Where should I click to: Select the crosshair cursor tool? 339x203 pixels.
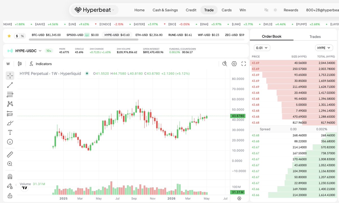tap(10, 75)
